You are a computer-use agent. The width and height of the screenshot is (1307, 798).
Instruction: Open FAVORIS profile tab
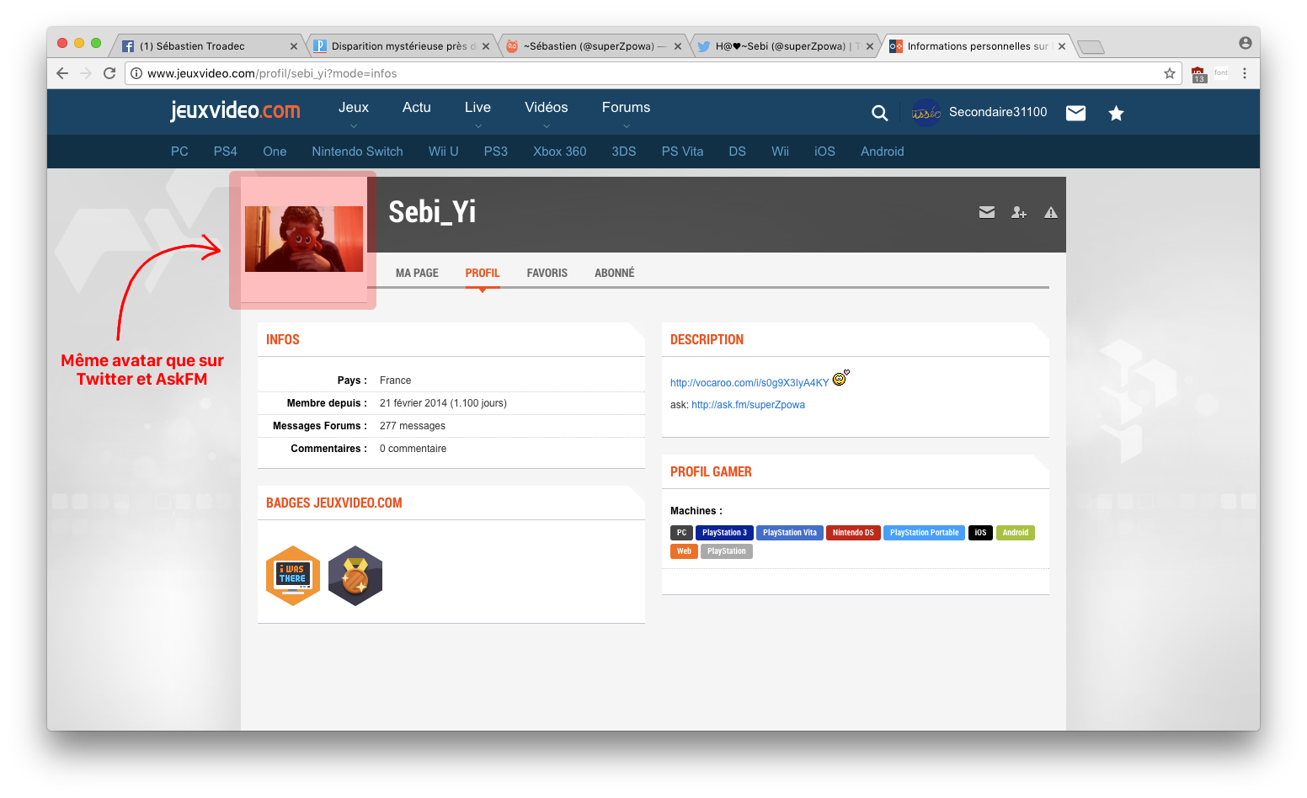click(547, 273)
